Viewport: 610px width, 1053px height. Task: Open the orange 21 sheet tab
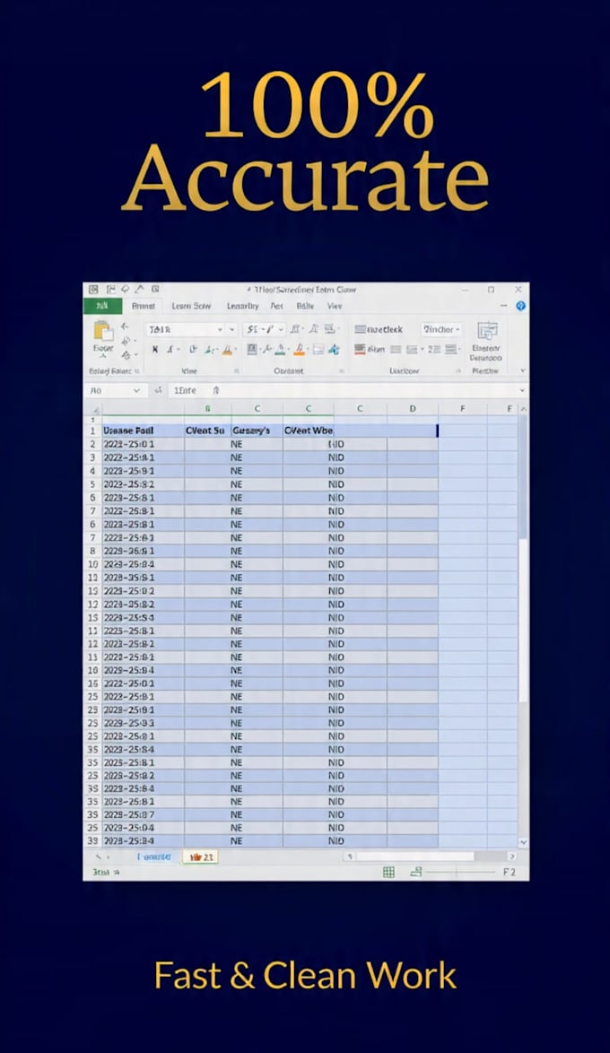click(x=201, y=857)
